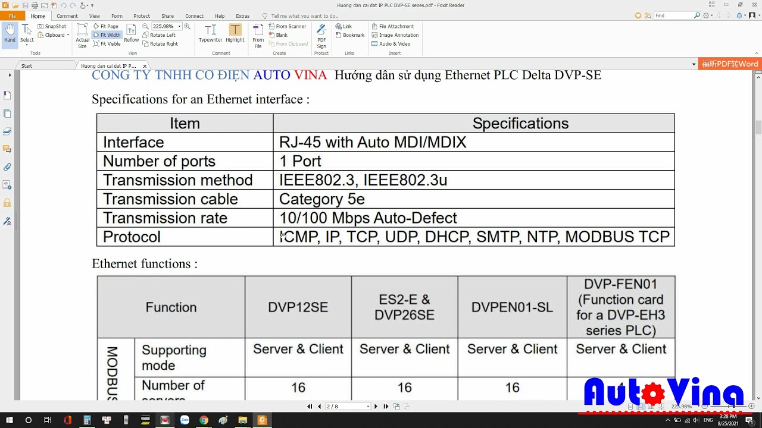762x428 pixels.
Task: Expand the left navigation panel arrow
Action: point(10,75)
